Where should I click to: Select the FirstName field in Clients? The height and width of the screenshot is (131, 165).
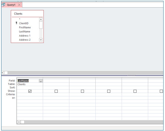[x=25, y=28]
